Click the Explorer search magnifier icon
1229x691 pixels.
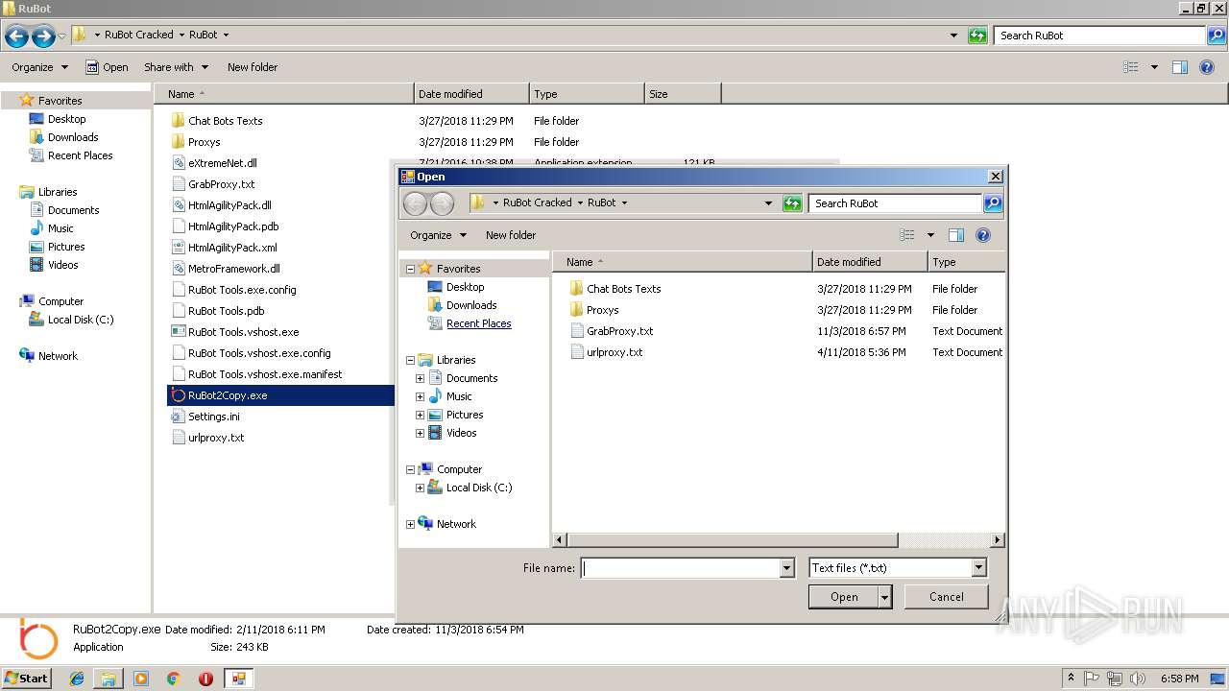(x=1217, y=36)
